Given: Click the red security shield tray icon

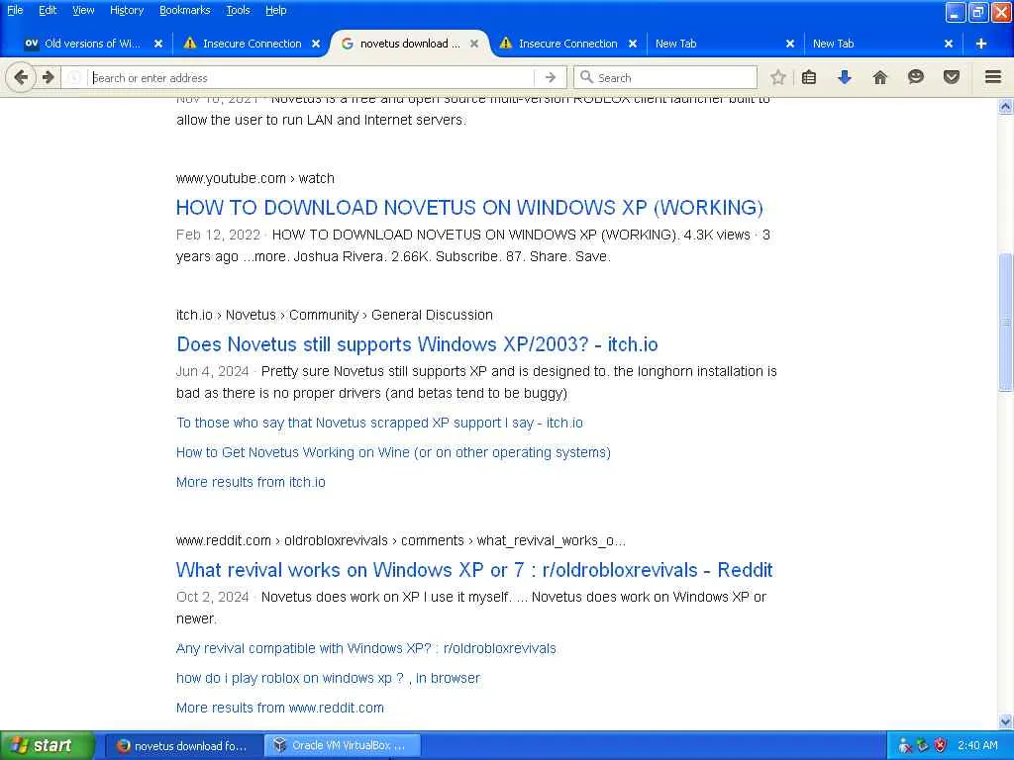Looking at the screenshot, I should (x=940, y=746).
